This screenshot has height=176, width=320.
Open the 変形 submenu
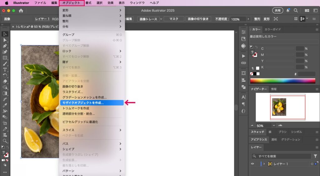(x=92, y=10)
